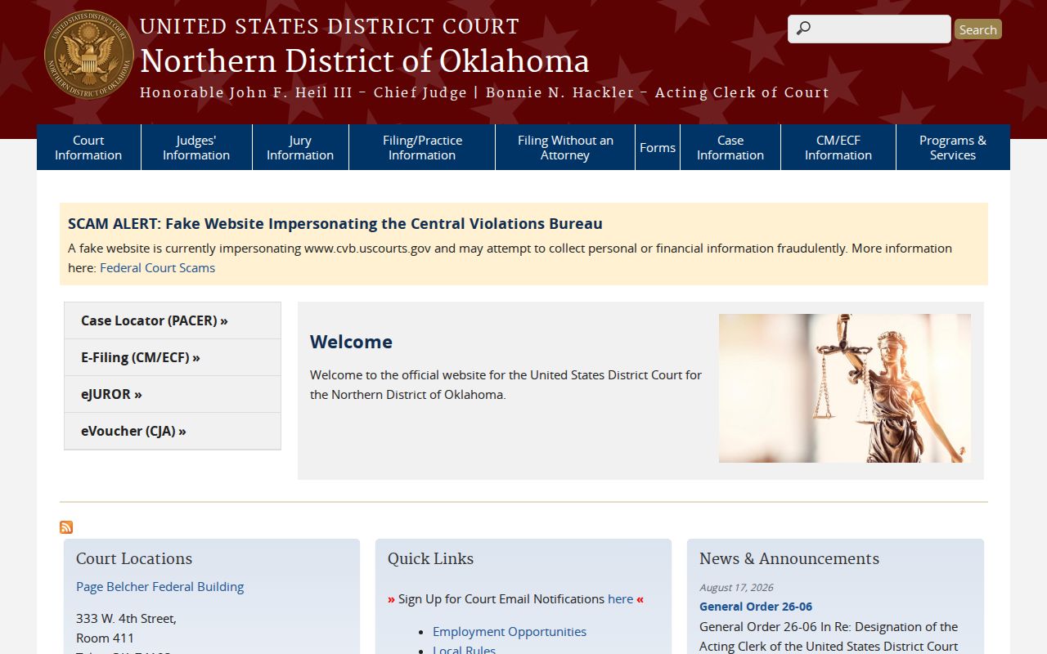
Task: Click the '333 W. 4th Street' address line
Action: pos(126,618)
